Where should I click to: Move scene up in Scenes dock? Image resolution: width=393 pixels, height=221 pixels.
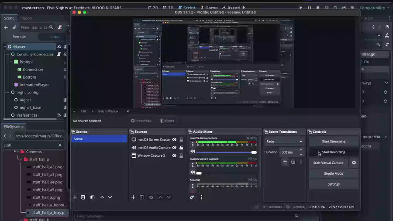(102, 197)
